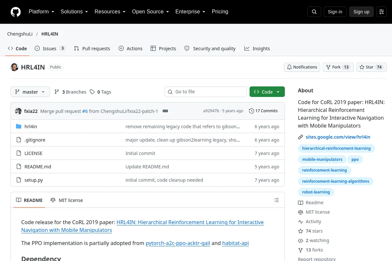392x261 pixels.
Task: Select reinforcement-learning-algorithms topic tag
Action: coord(335,181)
